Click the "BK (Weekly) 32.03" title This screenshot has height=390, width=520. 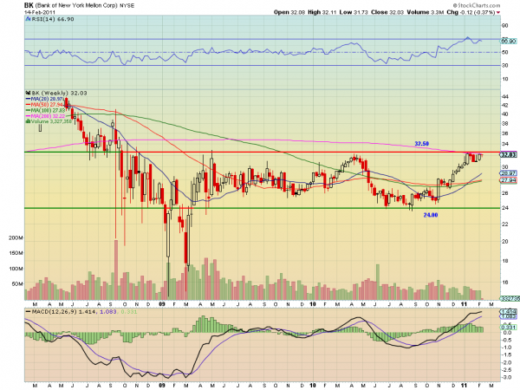tap(59, 94)
